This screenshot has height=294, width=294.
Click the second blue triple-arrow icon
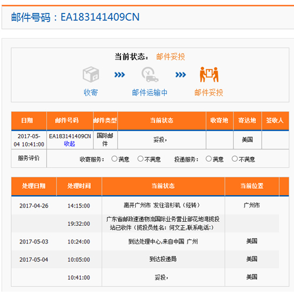181,75
